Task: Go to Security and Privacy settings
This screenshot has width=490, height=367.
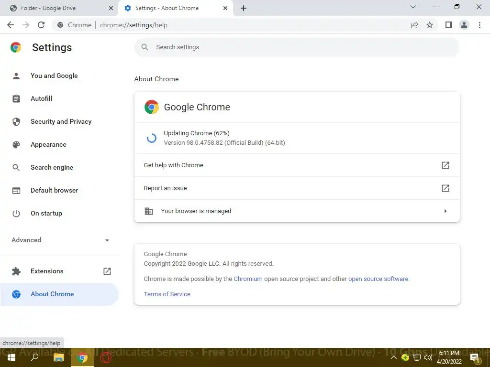Action: coord(61,121)
